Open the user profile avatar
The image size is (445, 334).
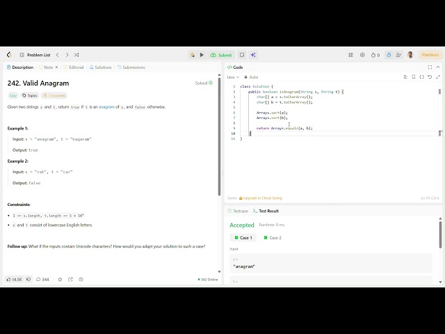tap(410, 55)
